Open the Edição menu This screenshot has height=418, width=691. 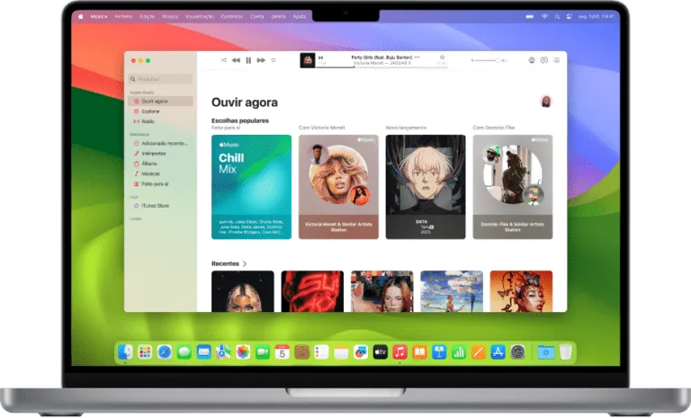point(148,17)
